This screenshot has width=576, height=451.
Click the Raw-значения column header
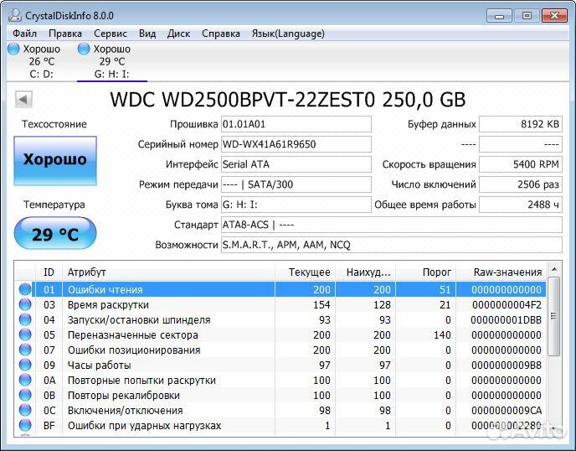[x=501, y=272]
